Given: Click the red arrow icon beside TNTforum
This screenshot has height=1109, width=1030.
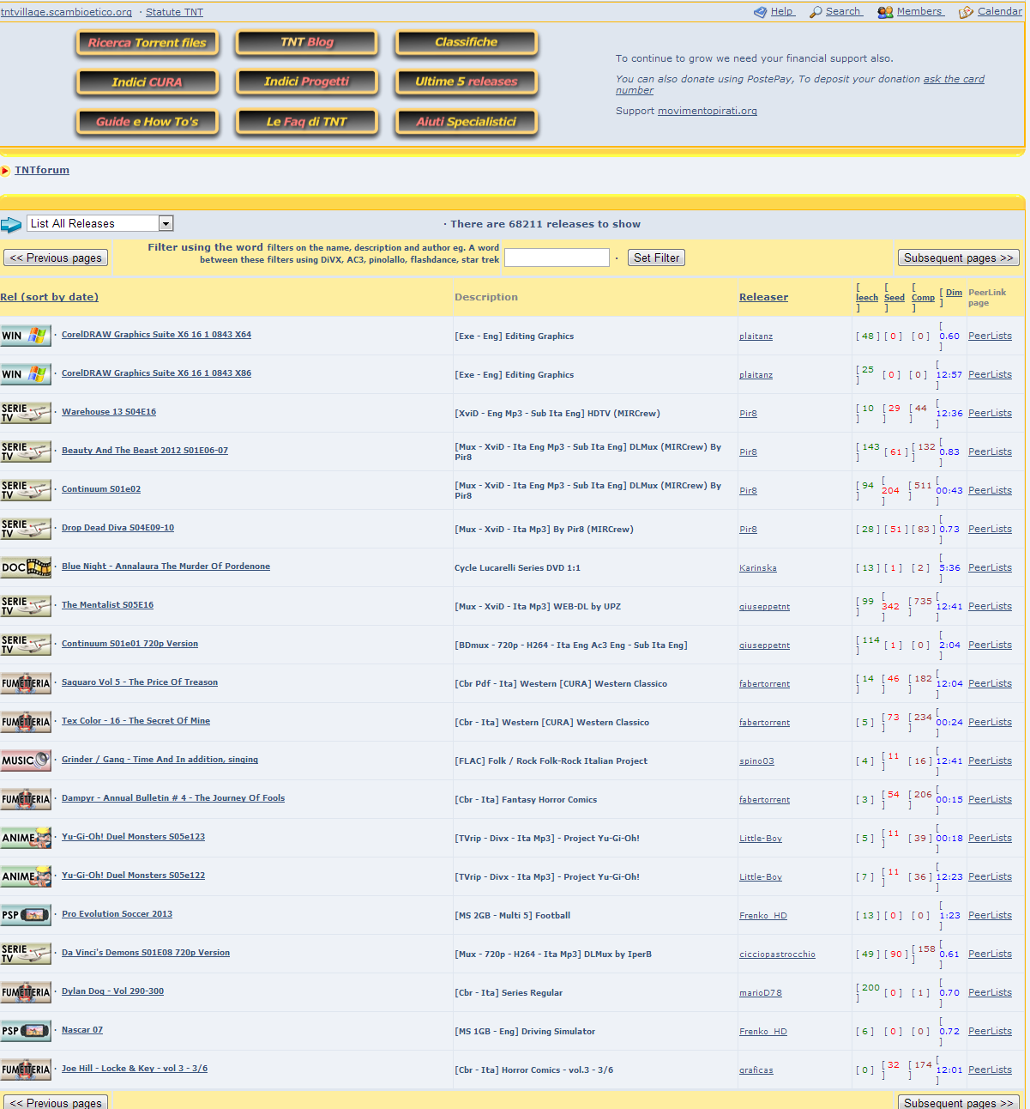Looking at the screenshot, I should pos(5,171).
